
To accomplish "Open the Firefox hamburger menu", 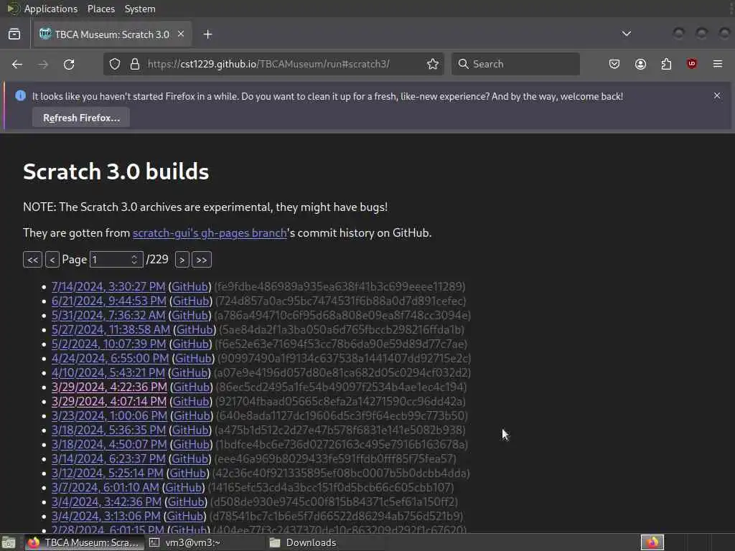I will pos(718,64).
